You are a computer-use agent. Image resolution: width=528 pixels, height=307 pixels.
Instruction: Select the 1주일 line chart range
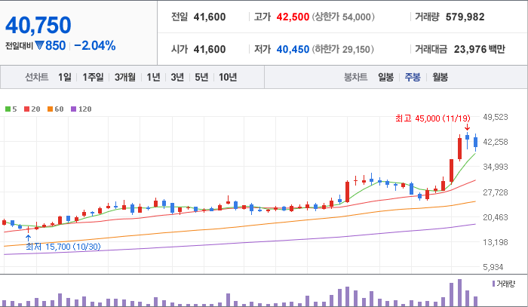[x=93, y=77]
